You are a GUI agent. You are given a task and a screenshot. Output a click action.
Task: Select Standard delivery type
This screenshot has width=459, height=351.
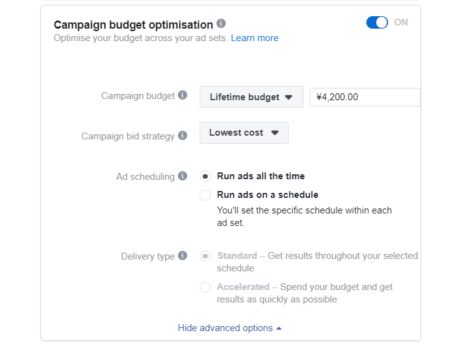click(205, 256)
